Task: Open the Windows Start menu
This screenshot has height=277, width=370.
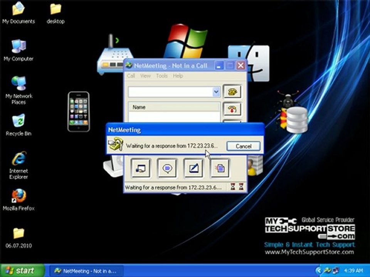Action: (x=22, y=270)
